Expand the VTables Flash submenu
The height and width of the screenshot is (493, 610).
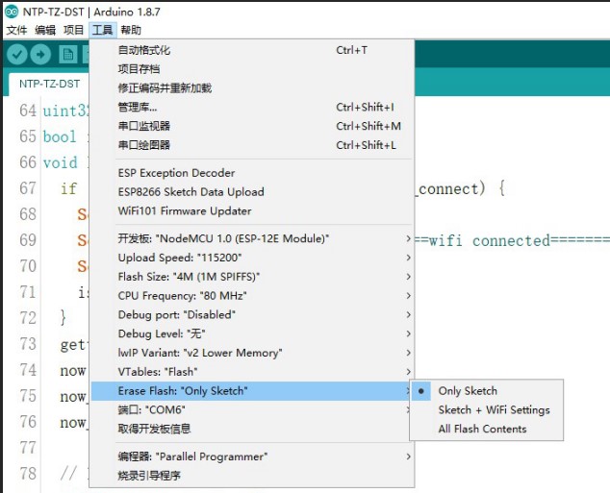coord(252,372)
